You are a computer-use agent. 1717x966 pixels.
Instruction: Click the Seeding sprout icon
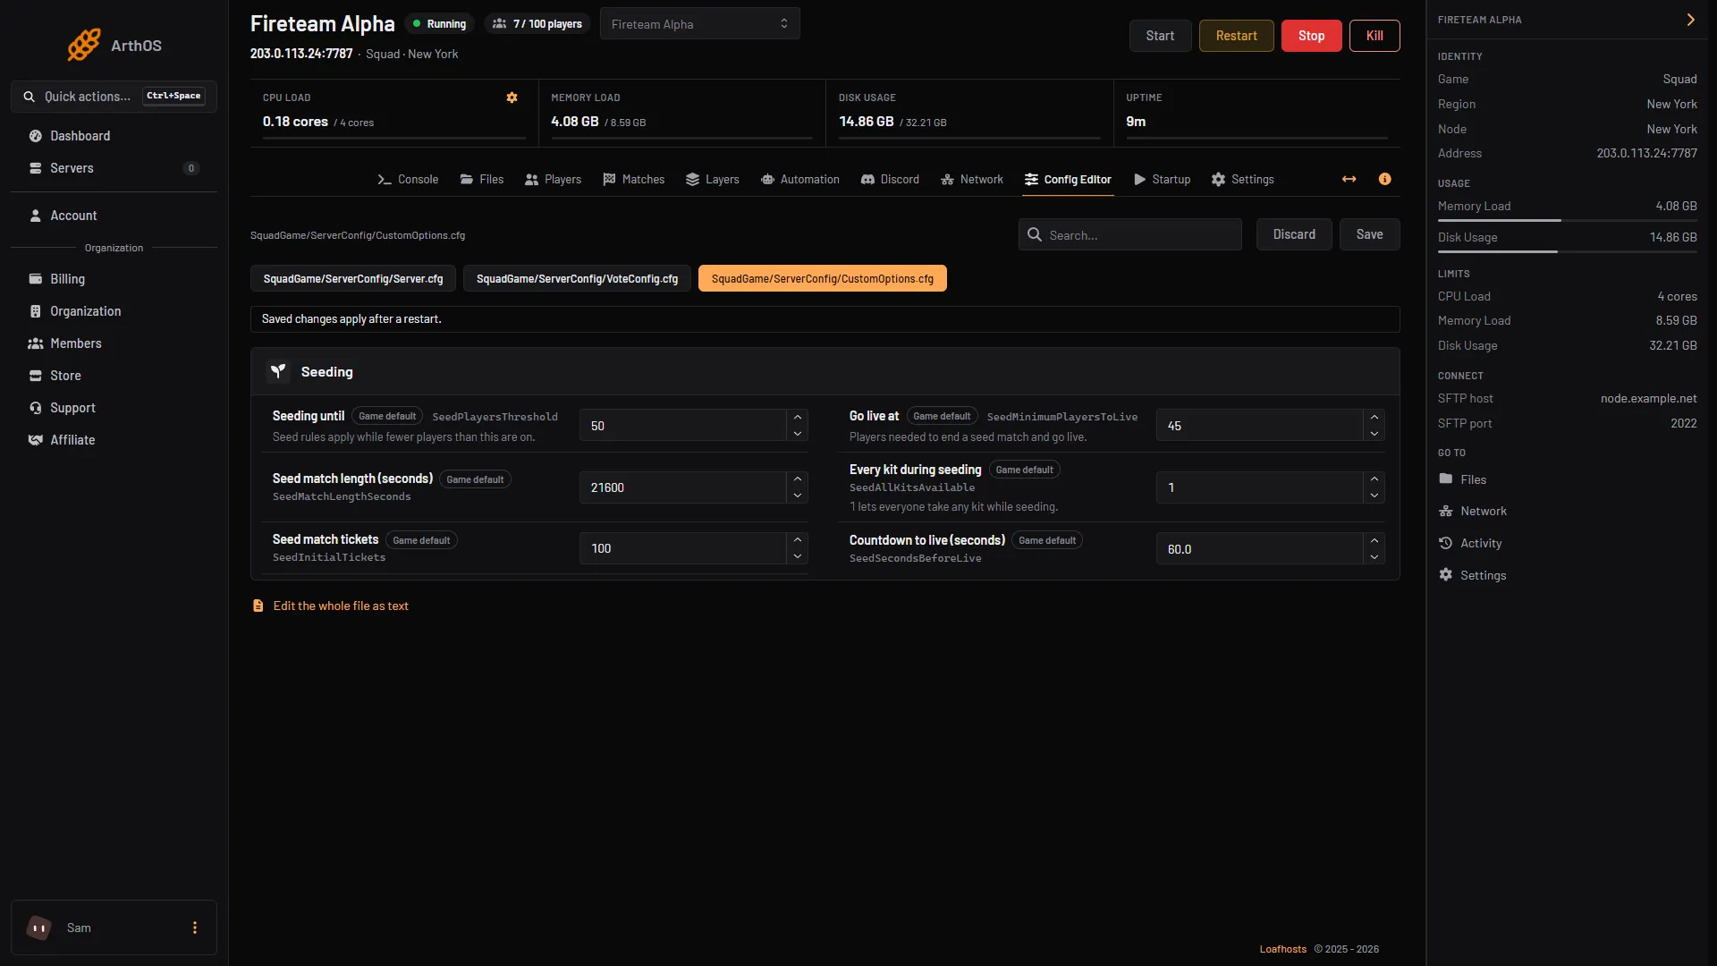278,371
